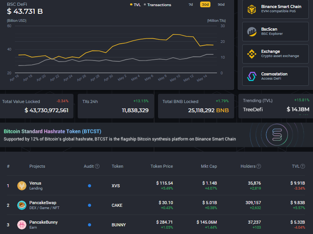Open the TreeDefi trending project
The width and height of the screenshot is (313, 234).
253,109
